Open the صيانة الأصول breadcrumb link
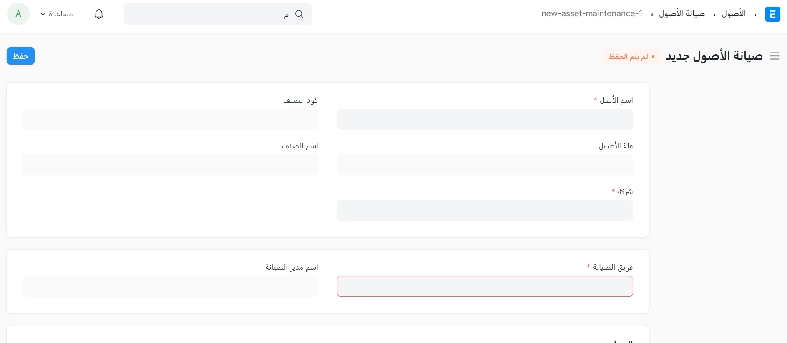787x343 pixels. [682, 14]
